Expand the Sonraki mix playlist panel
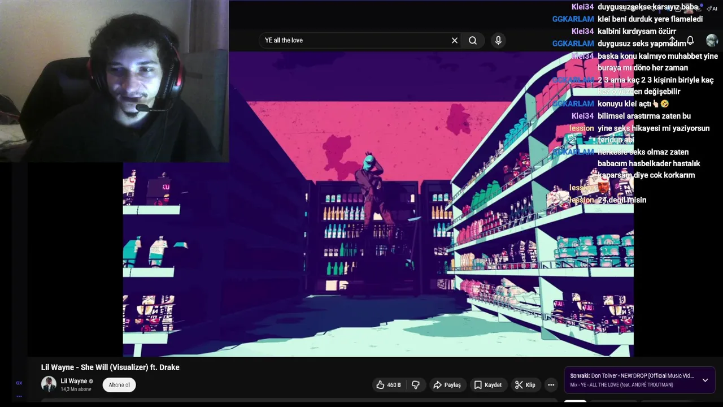This screenshot has height=407, width=723. pos(705,380)
